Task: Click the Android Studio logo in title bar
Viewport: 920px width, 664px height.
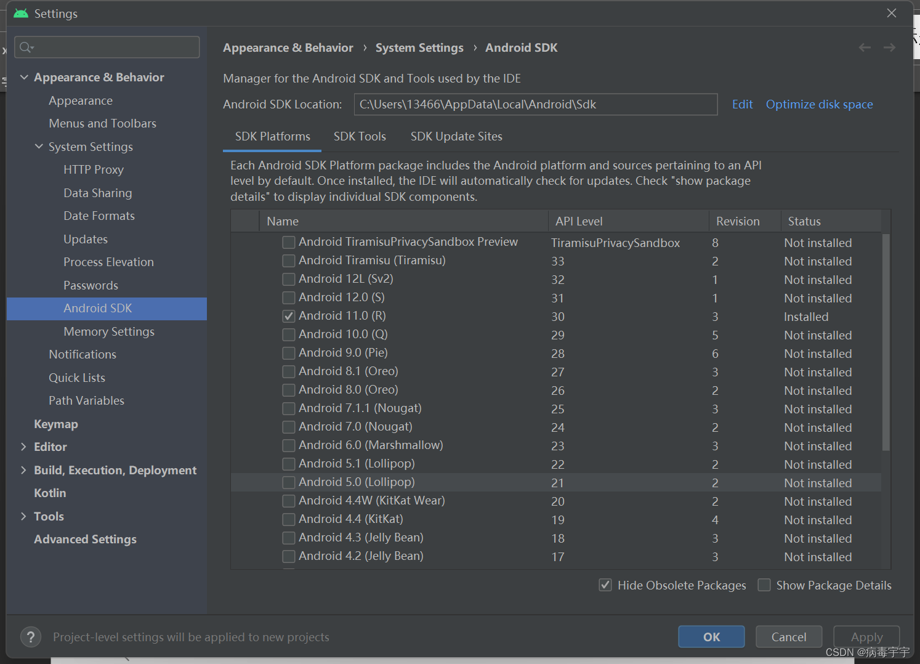Action: 21,13
